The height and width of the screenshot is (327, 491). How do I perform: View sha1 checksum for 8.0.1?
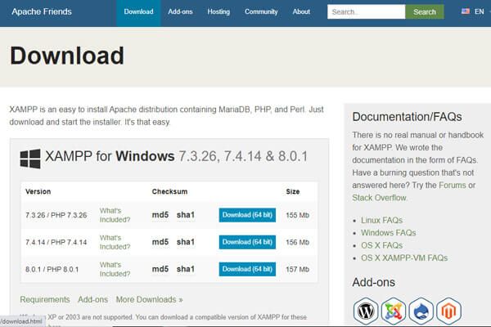coord(186,269)
